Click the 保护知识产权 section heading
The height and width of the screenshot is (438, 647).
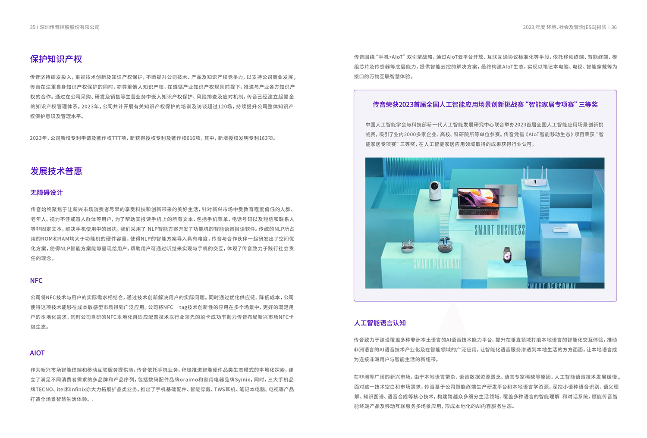pos(56,59)
